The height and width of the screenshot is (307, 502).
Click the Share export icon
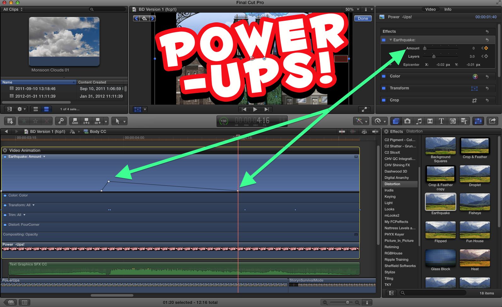(x=493, y=121)
